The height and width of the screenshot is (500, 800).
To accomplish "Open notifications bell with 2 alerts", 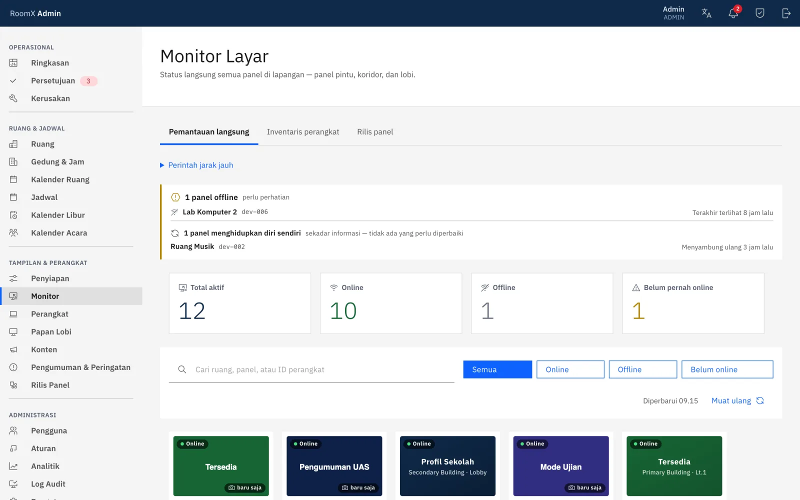I will [733, 13].
